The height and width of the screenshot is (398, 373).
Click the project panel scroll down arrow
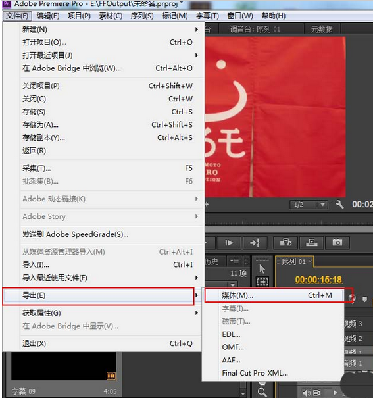243,393
